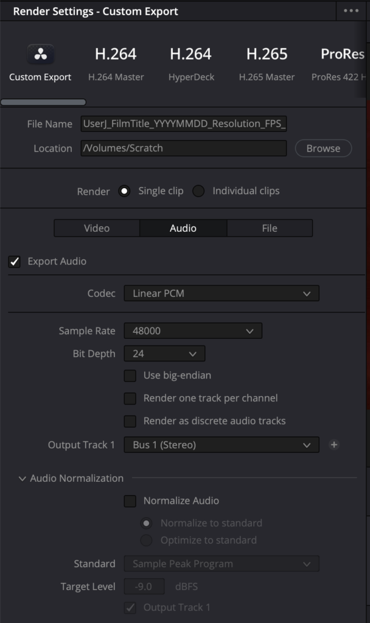Click the preset list horizontal scrollbar

pyautogui.click(x=43, y=102)
